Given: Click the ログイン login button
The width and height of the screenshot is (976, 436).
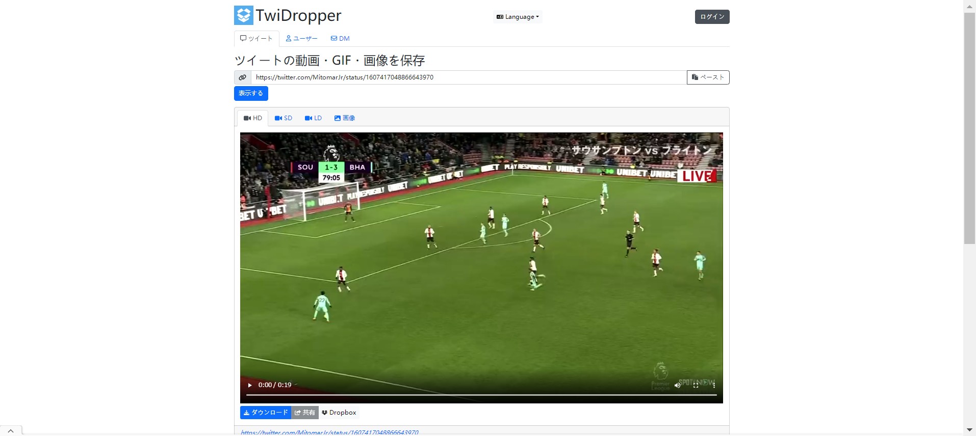Looking at the screenshot, I should pyautogui.click(x=712, y=17).
